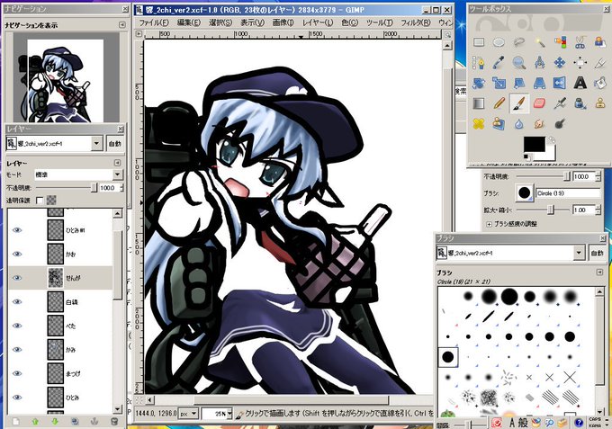Select the Zoom magnifier tool
612x429 pixels.
pos(519,62)
